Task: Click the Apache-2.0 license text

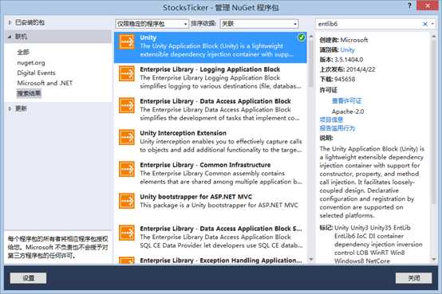Action: tap(348, 112)
